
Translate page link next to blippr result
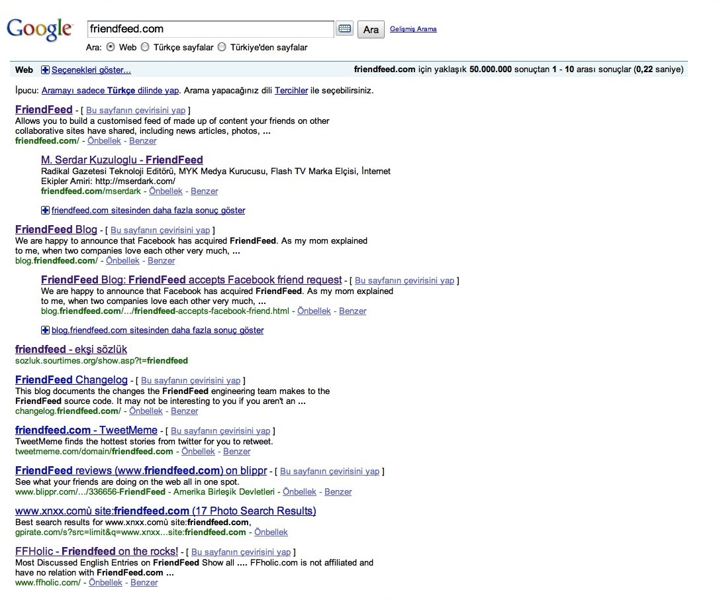click(330, 471)
